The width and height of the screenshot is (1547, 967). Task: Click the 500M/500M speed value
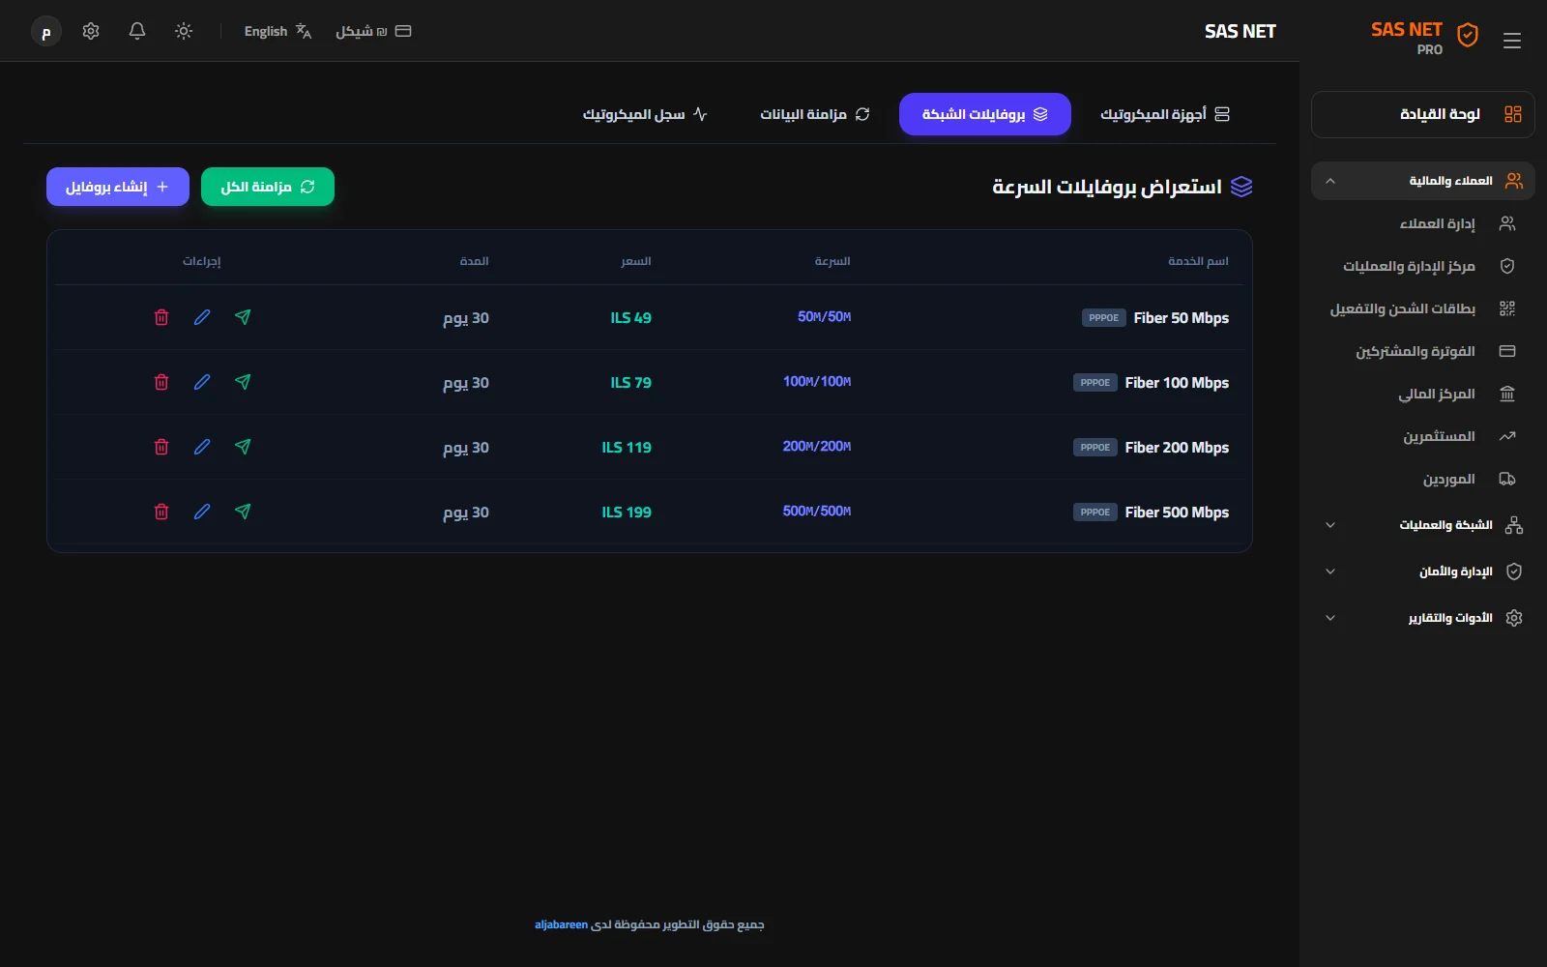tap(817, 511)
